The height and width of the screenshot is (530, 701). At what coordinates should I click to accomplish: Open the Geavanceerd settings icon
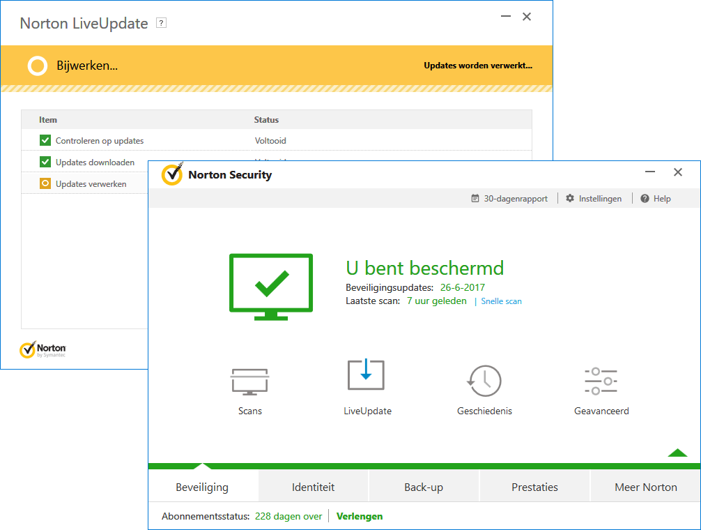[x=601, y=381]
